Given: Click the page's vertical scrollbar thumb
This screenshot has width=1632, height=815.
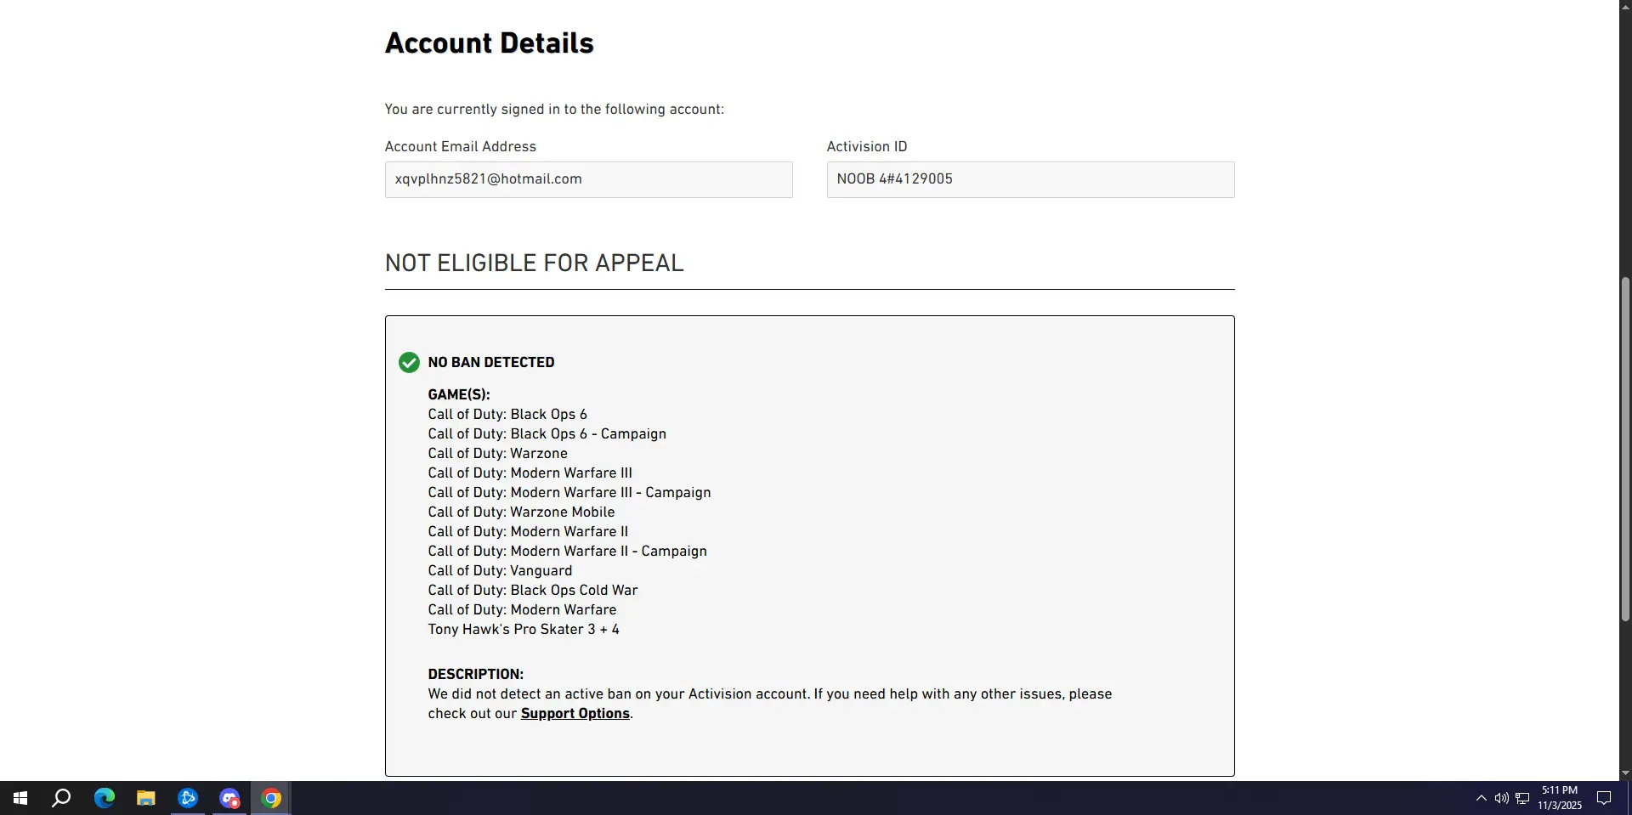Looking at the screenshot, I should [1625, 449].
